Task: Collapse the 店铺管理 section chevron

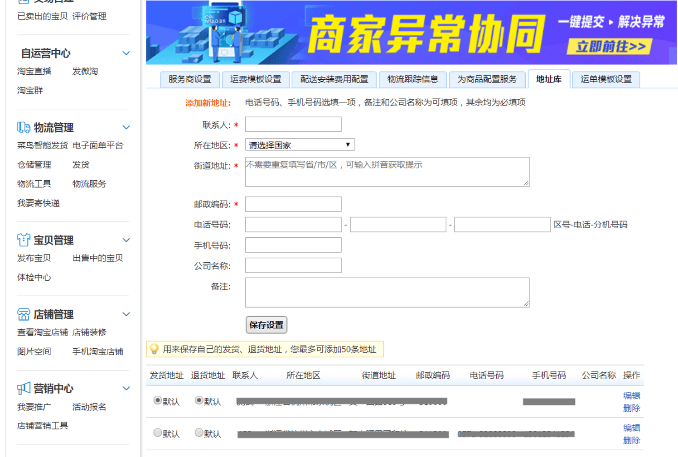Action: tap(126, 314)
